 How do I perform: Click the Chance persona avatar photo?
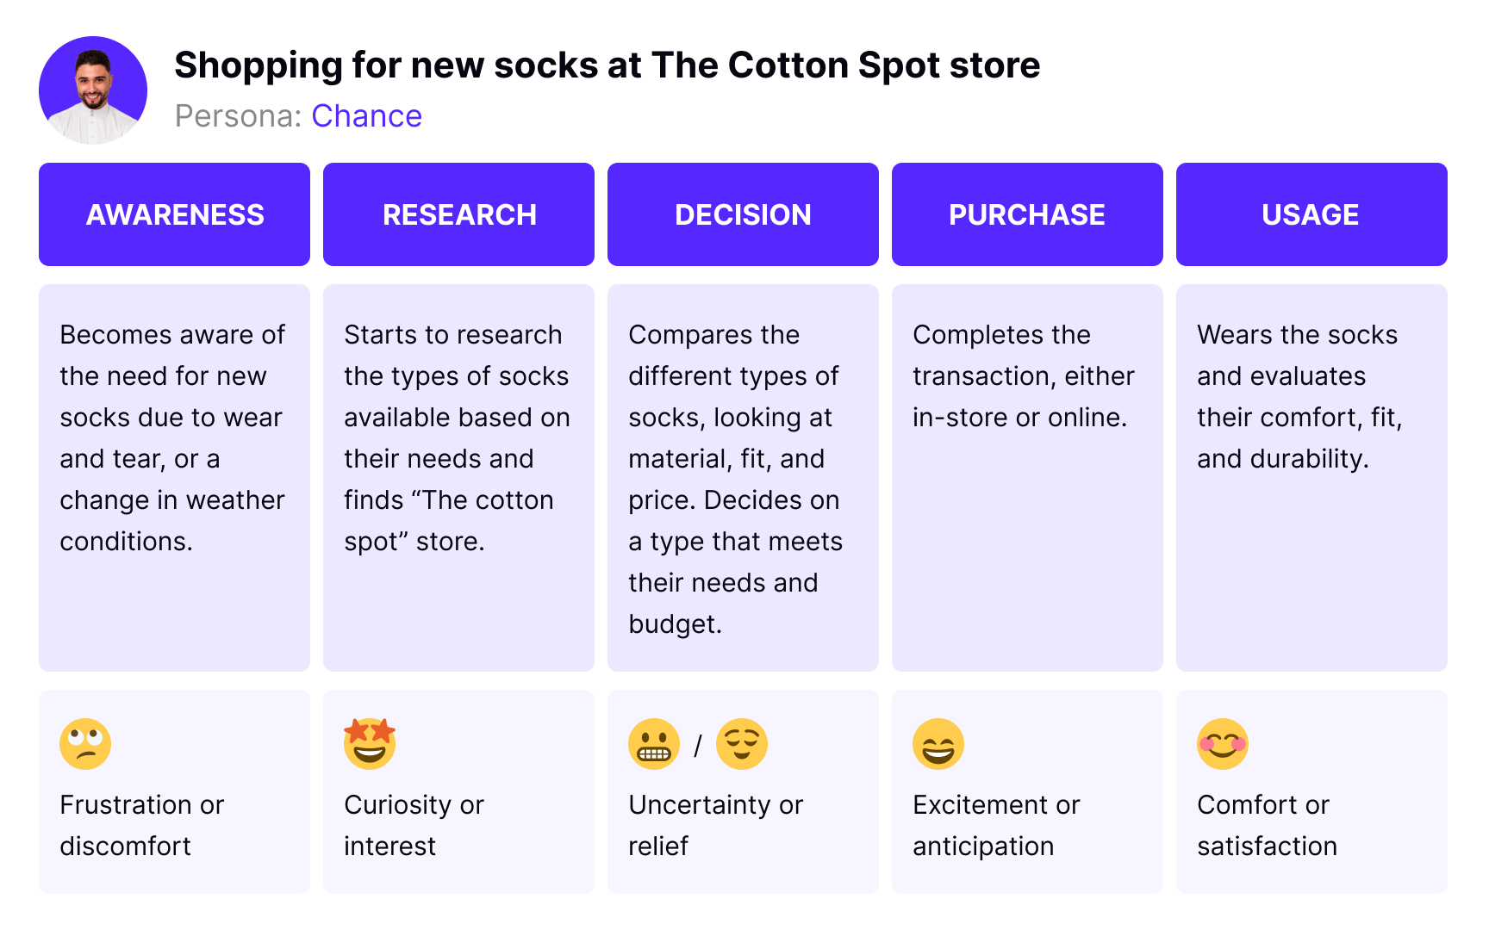click(x=93, y=90)
